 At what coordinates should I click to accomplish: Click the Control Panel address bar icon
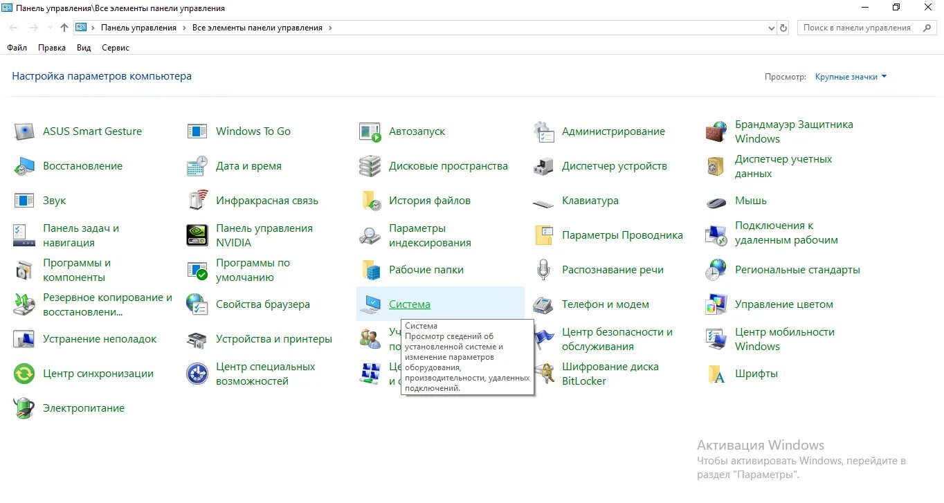[x=81, y=28]
